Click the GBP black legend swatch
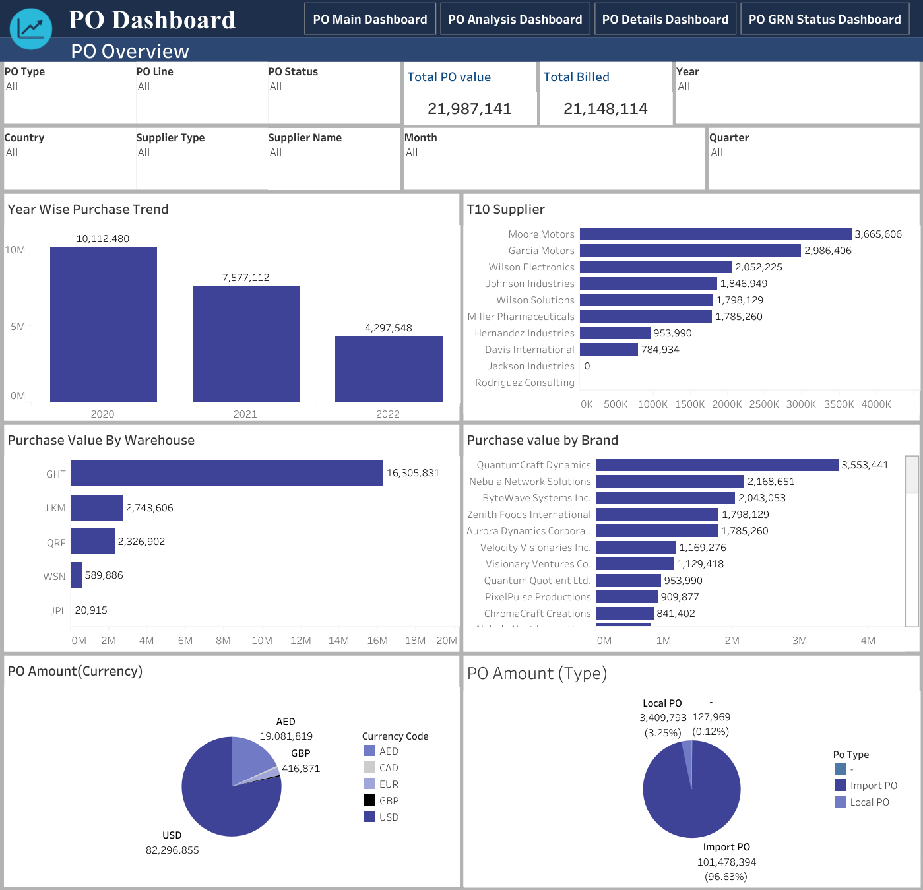This screenshot has height=890, width=923. [x=369, y=800]
